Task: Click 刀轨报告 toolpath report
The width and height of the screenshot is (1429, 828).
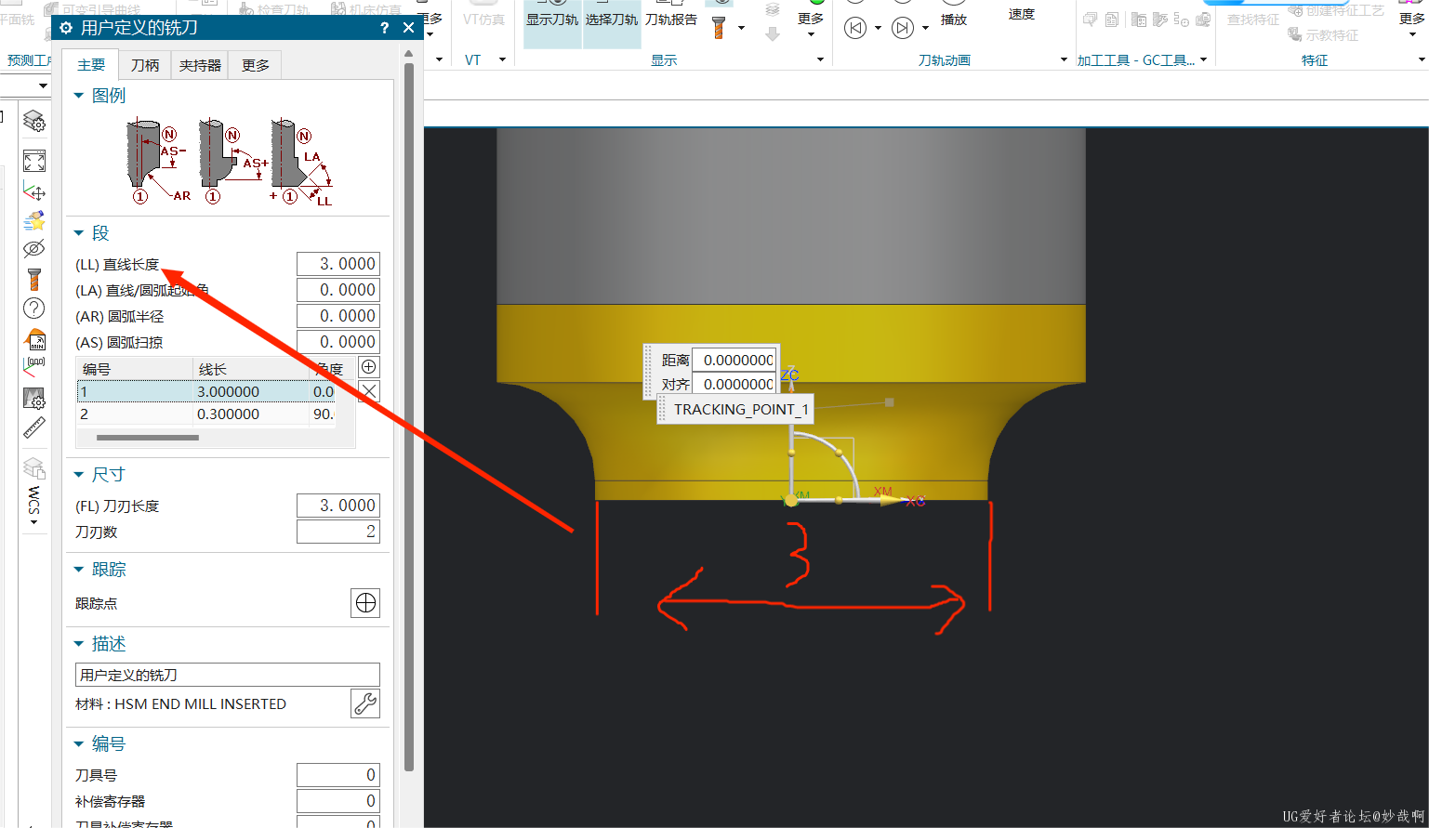Action: point(671,20)
